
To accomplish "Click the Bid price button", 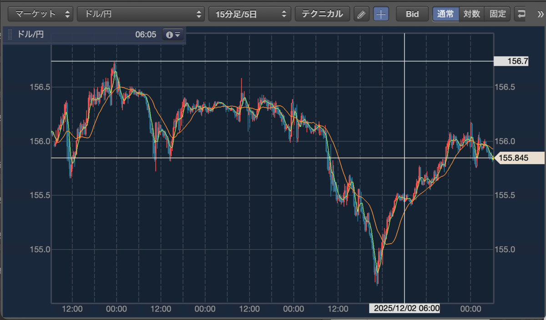I will click(x=412, y=14).
